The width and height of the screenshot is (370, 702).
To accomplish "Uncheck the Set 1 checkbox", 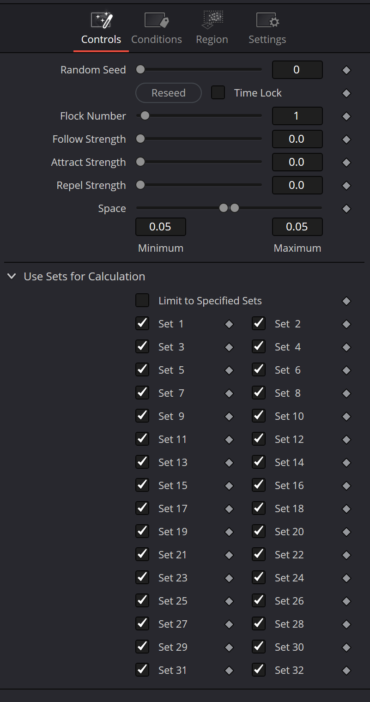I will click(142, 324).
